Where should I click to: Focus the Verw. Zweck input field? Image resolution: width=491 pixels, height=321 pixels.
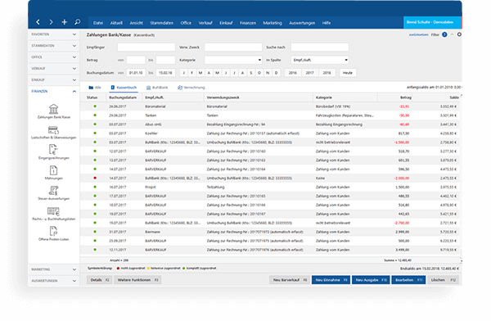233,47
